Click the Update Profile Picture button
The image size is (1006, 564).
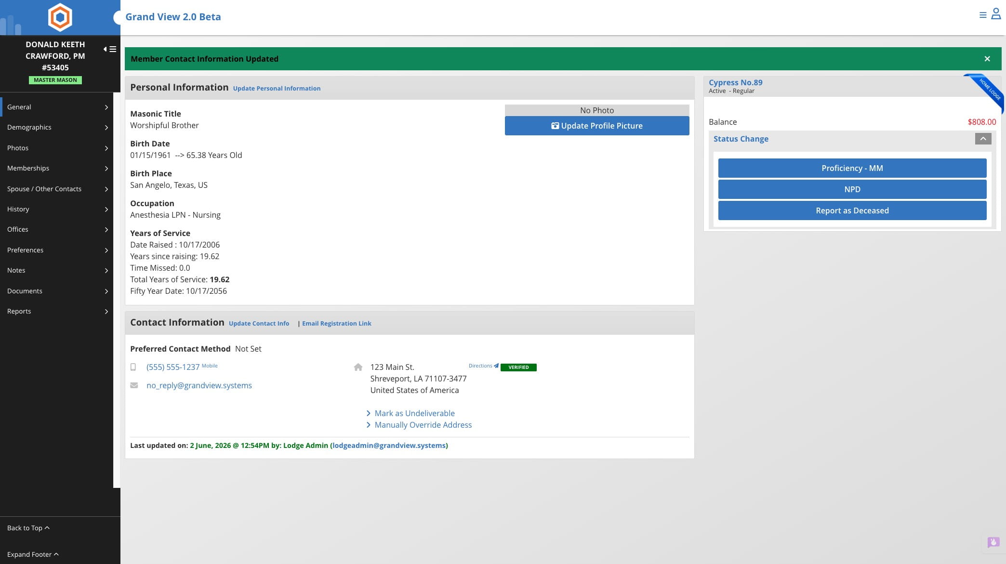tap(596, 126)
